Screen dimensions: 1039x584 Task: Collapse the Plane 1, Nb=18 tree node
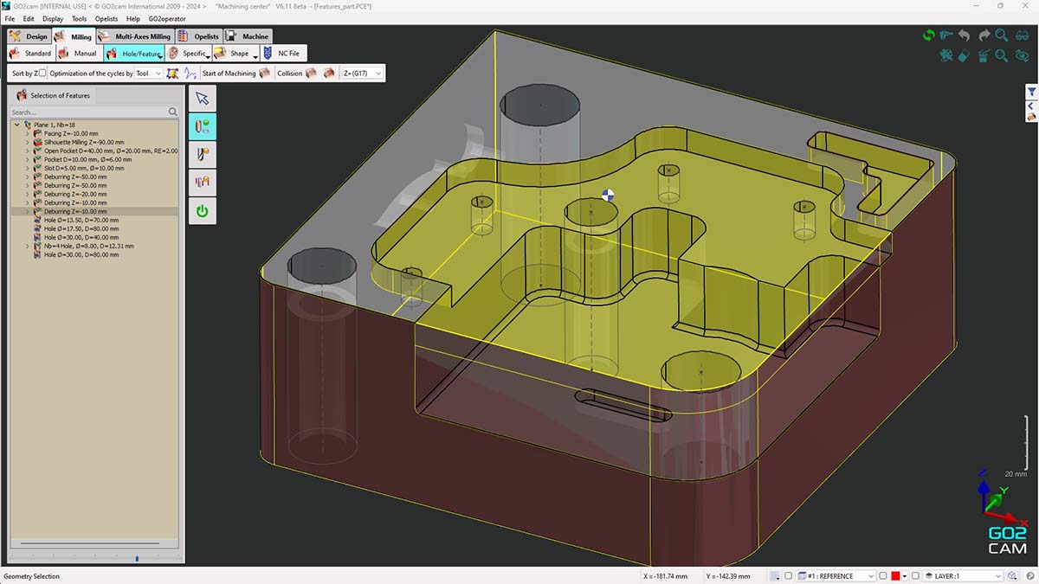click(16, 125)
